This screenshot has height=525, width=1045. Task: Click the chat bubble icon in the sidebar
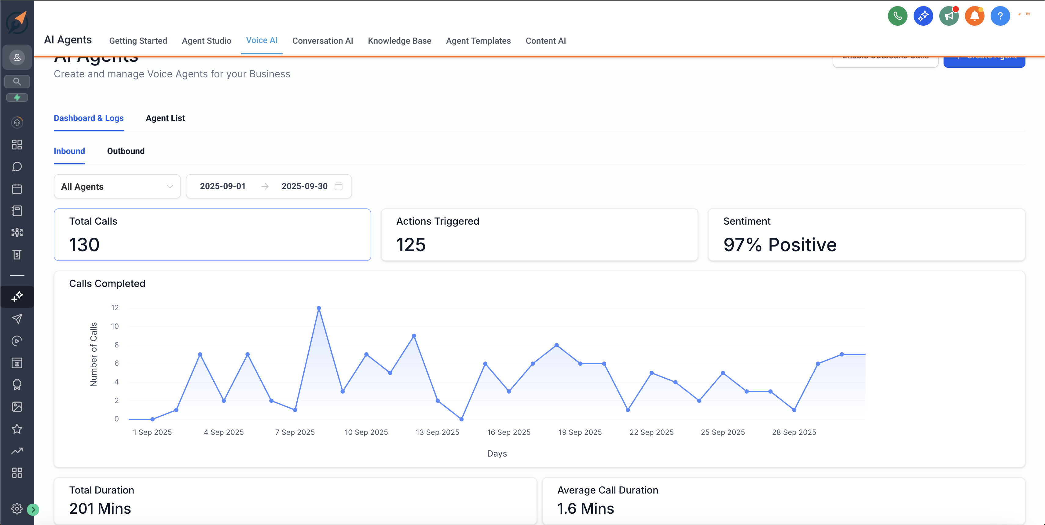17,166
